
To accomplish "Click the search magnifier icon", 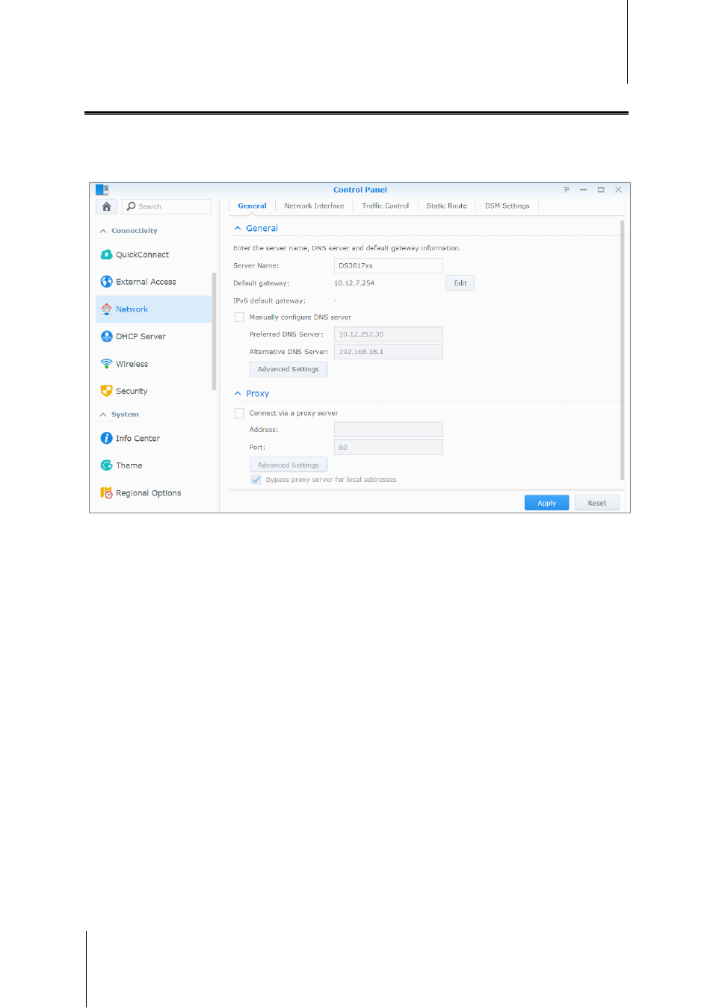I will point(132,206).
